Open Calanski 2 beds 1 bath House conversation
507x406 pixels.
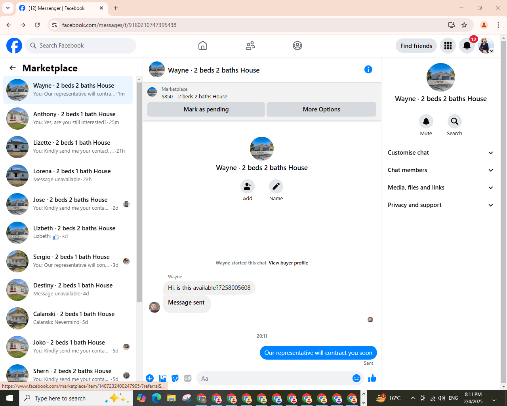coord(68,318)
